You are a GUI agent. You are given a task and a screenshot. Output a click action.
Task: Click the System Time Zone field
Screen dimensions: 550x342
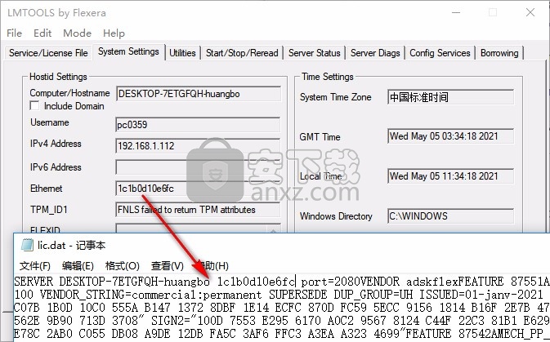451,97
